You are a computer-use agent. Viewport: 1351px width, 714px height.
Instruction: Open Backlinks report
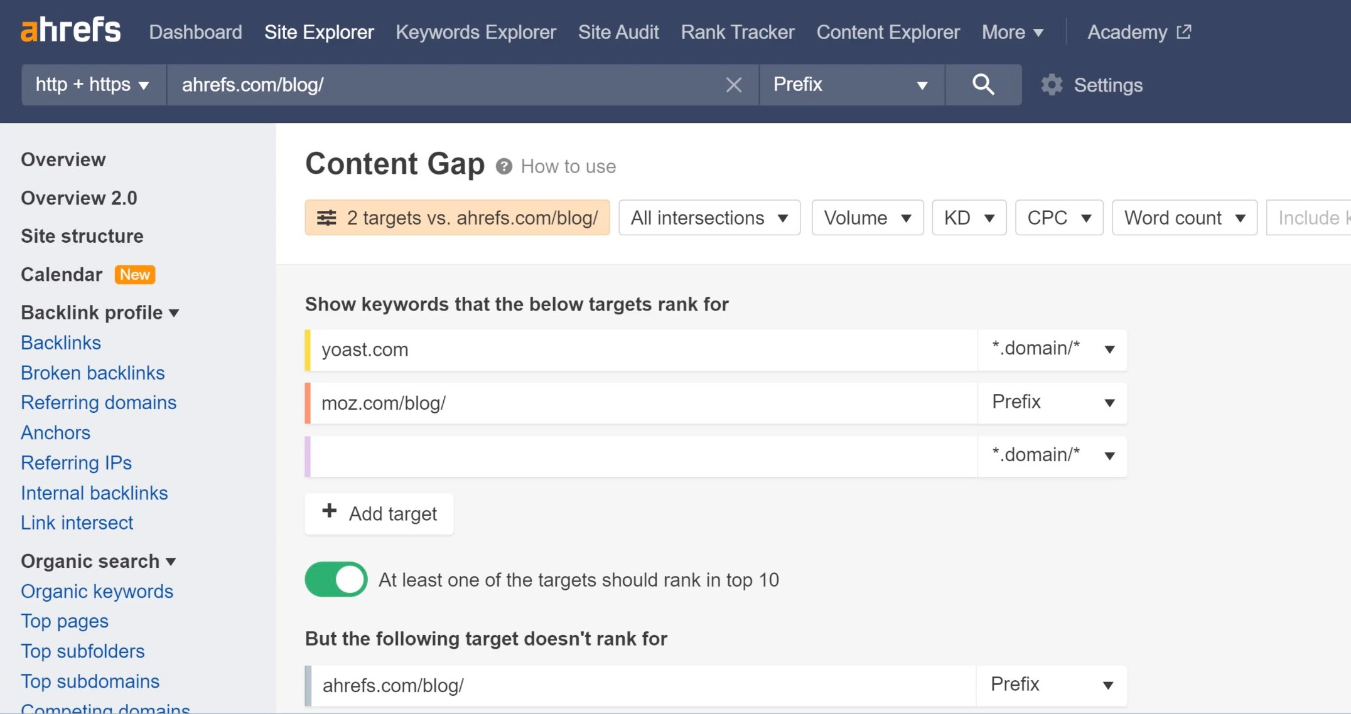(x=61, y=343)
